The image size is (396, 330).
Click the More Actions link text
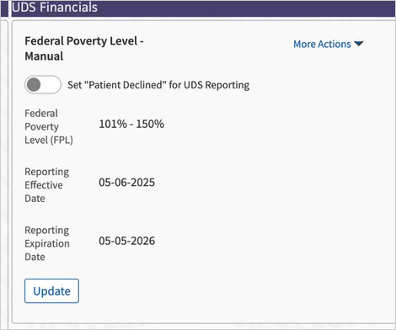coord(322,44)
